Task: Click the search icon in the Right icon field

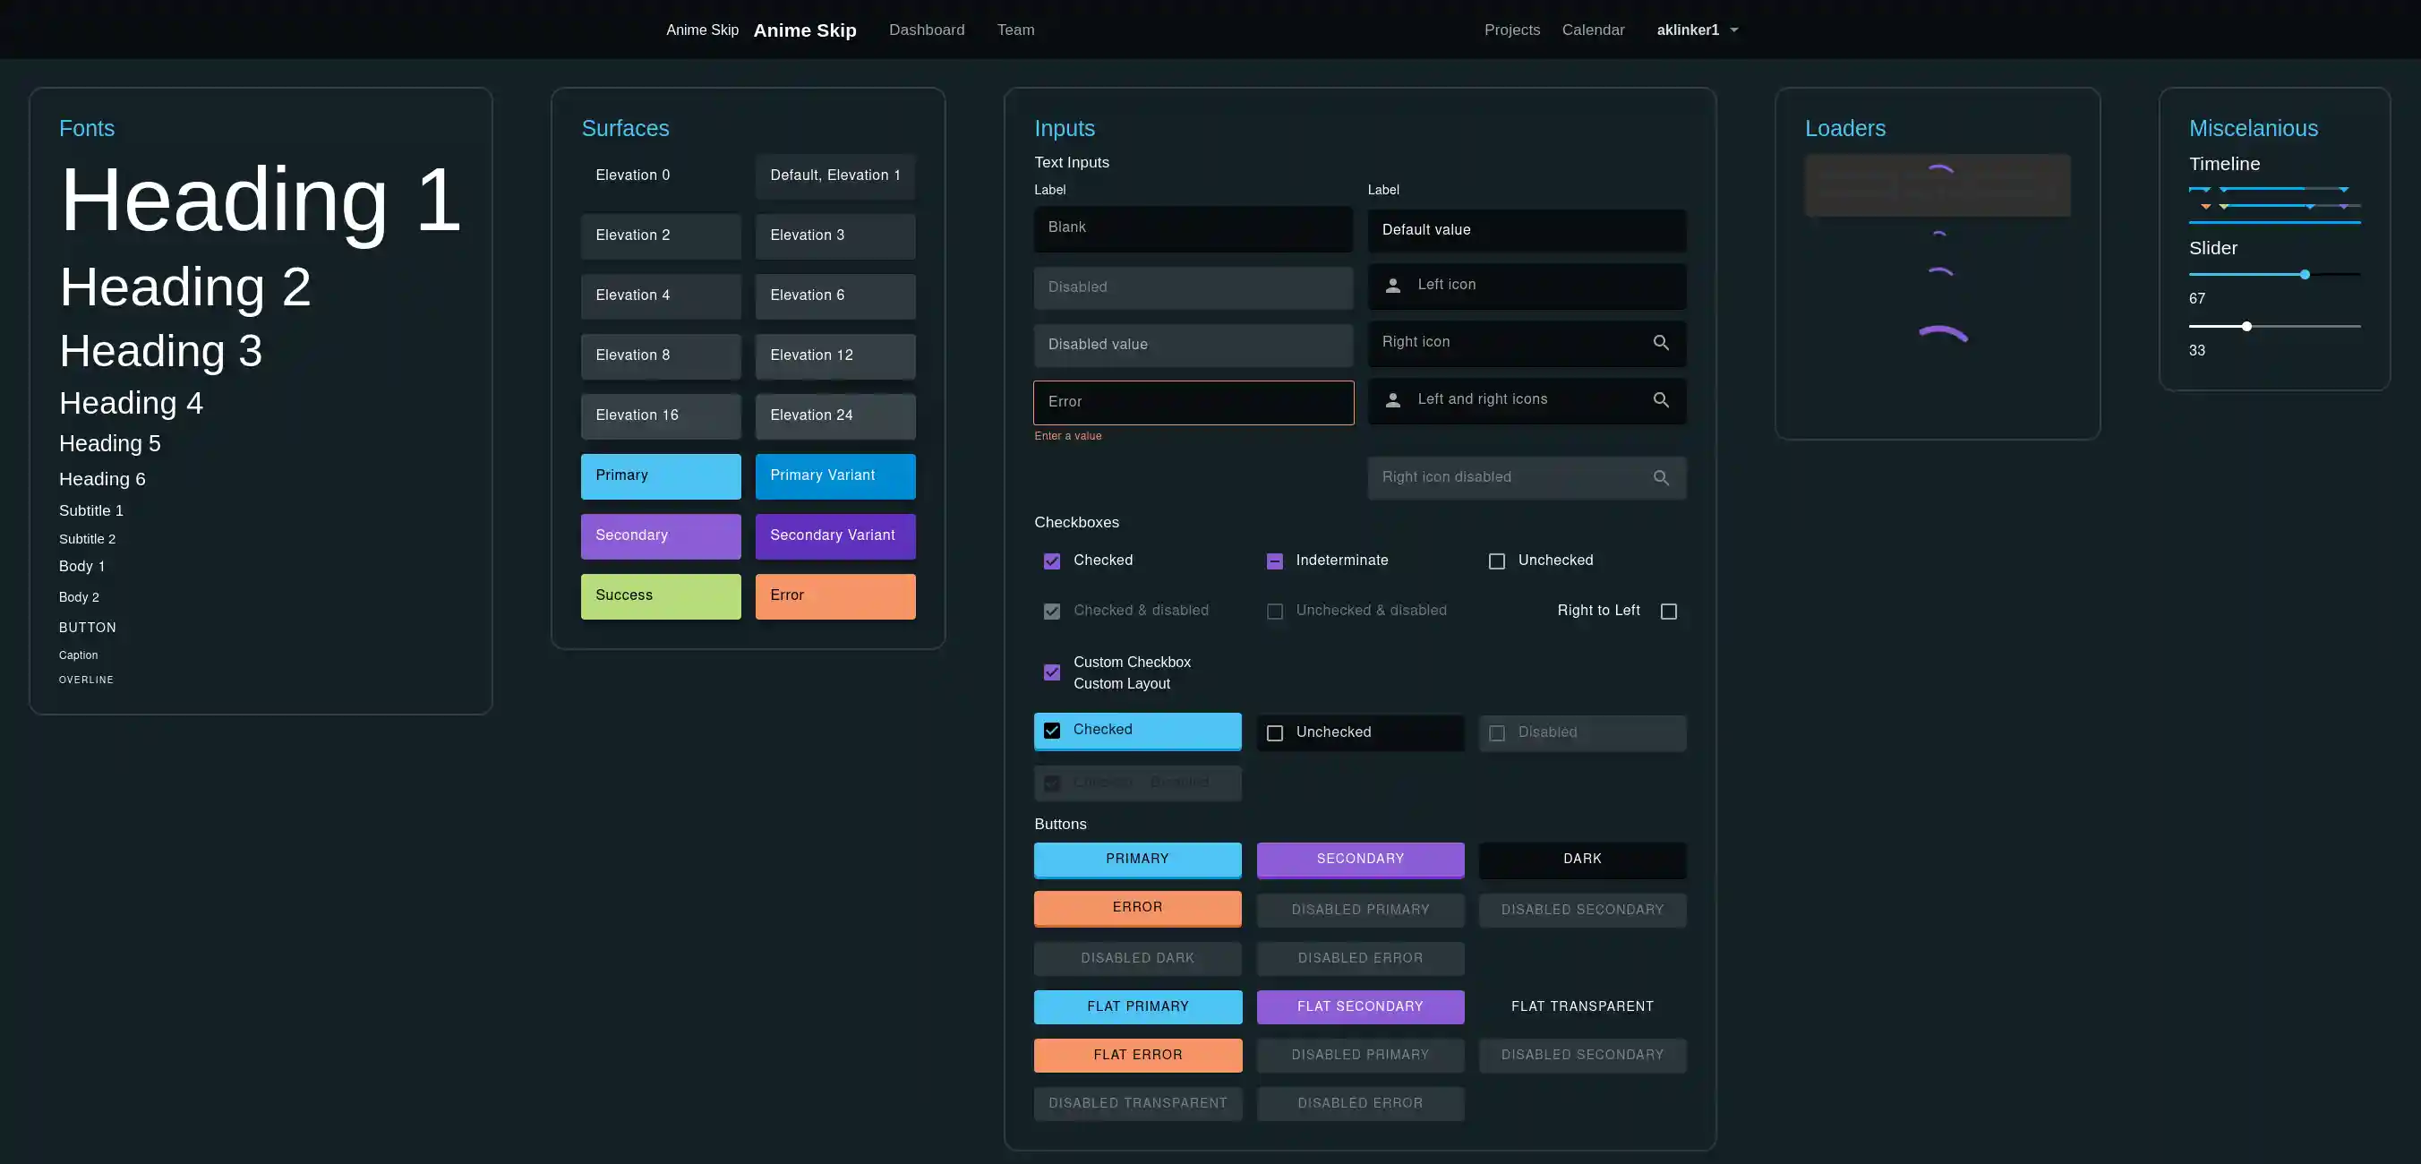Action: click(x=1662, y=343)
